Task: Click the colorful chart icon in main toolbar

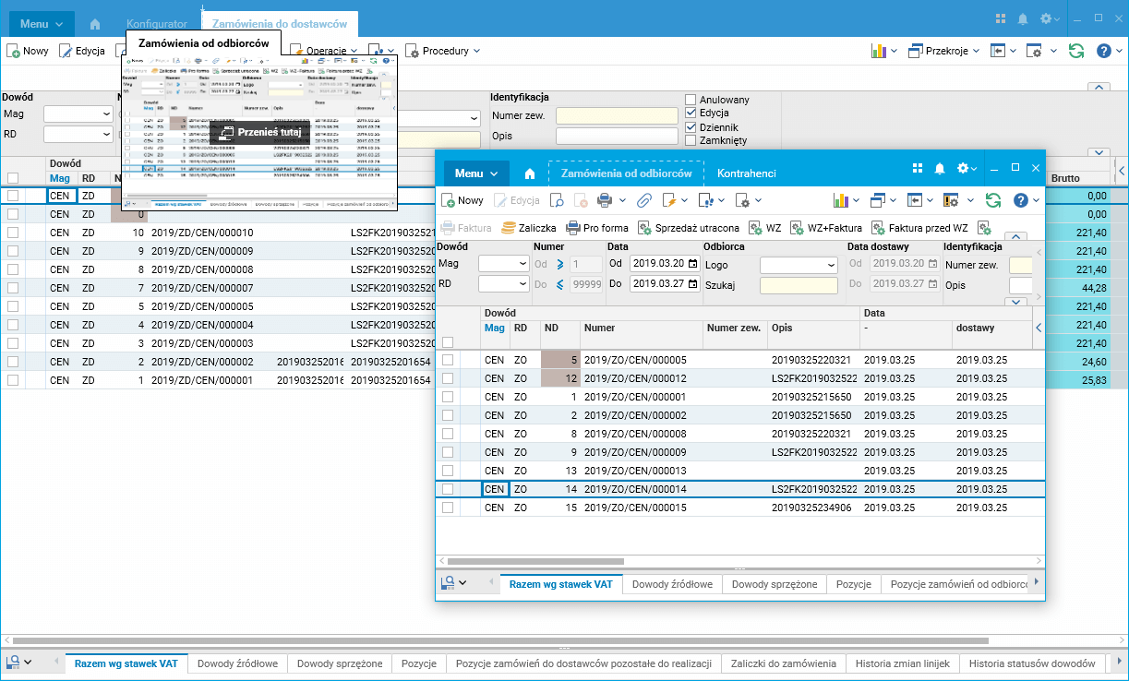Action: click(x=879, y=51)
